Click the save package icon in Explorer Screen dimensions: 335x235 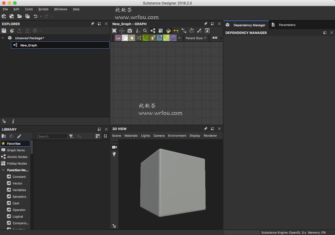(x=4, y=31)
